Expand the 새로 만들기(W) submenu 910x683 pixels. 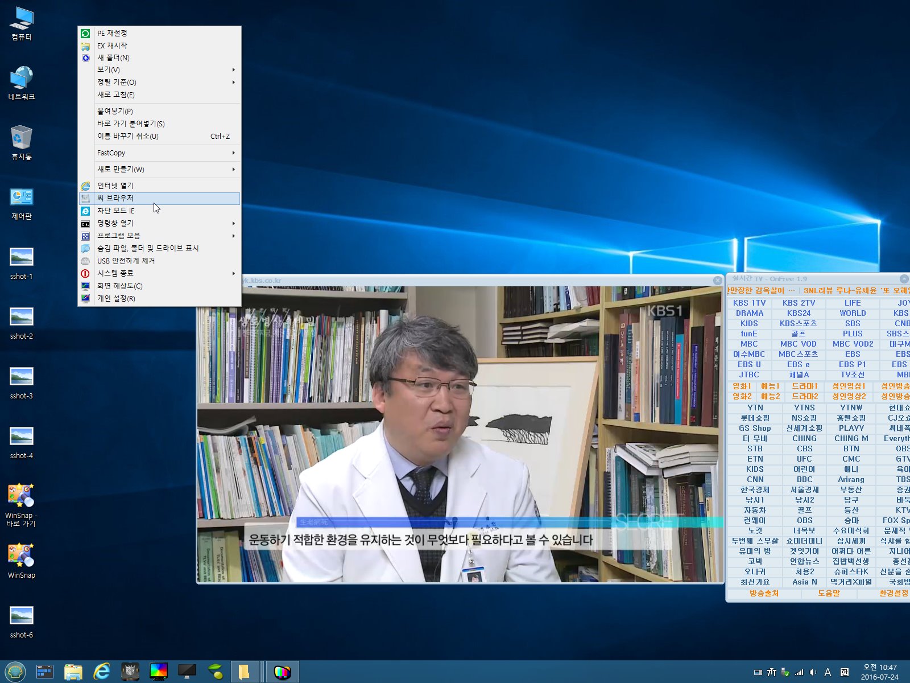point(159,169)
